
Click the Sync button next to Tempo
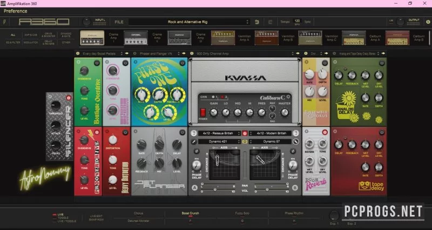click(x=307, y=22)
